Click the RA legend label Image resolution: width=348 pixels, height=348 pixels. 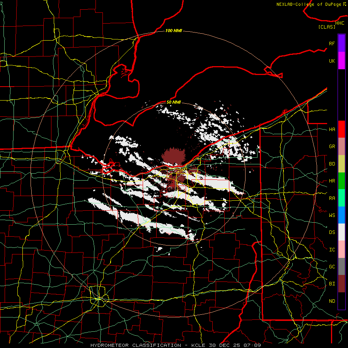pos(332,198)
